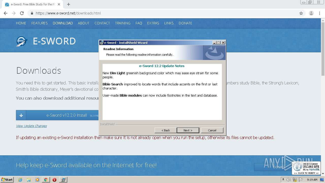Select the installer taskbar icon

pyautogui.click(x=63, y=180)
